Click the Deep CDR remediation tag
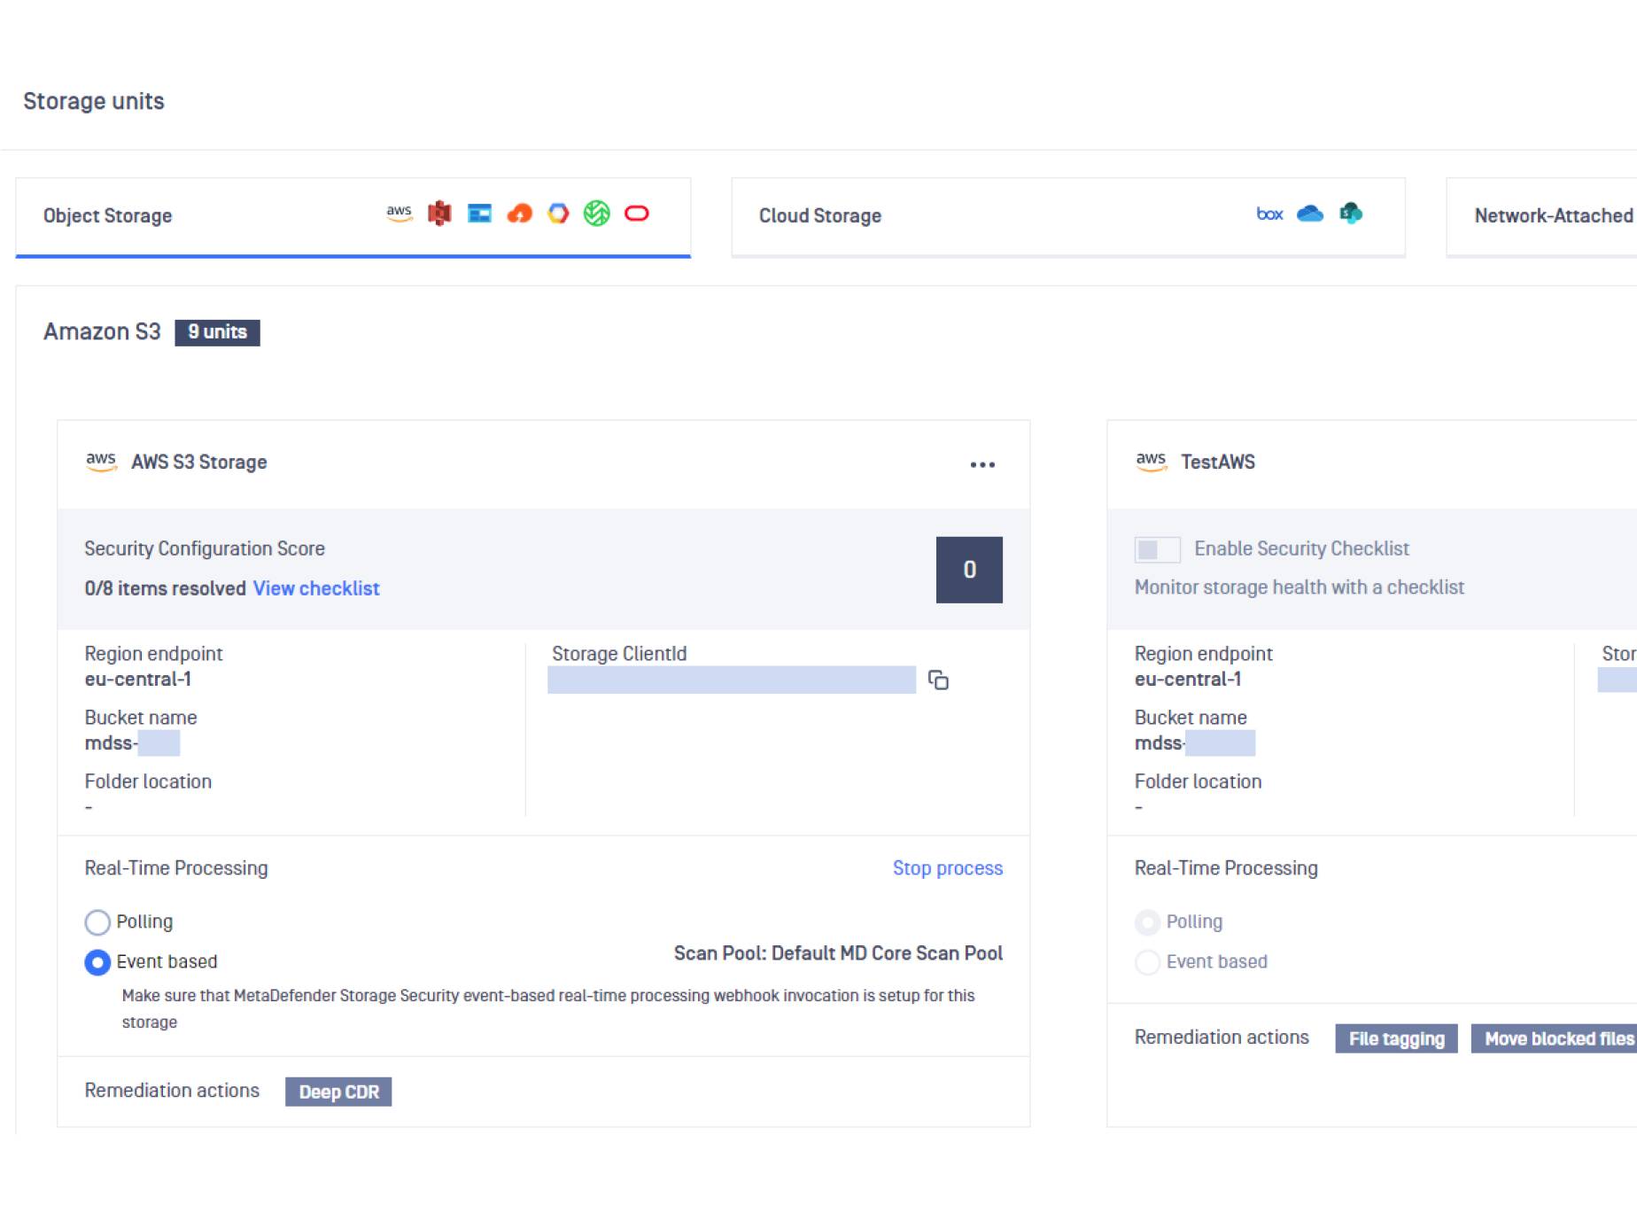 [x=338, y=1092]
